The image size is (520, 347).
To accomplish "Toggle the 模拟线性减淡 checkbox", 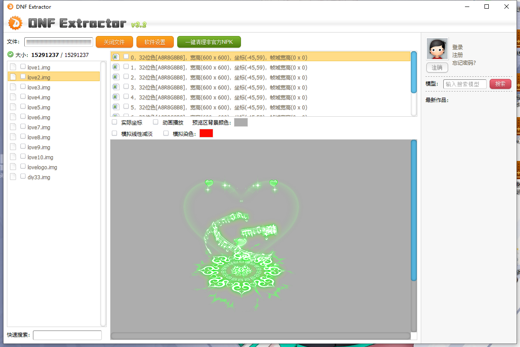I will [x=114, y=134].
